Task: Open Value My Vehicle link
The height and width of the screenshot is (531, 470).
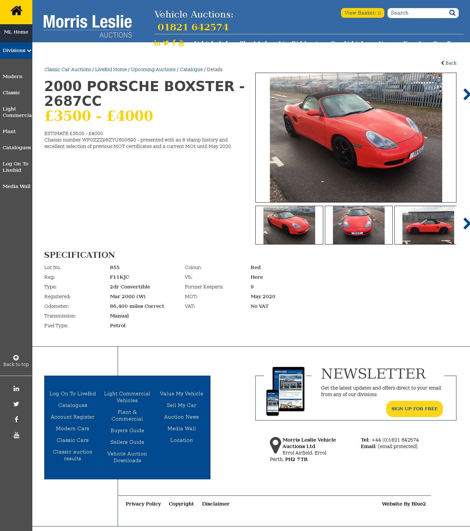Action: (182, 394)
